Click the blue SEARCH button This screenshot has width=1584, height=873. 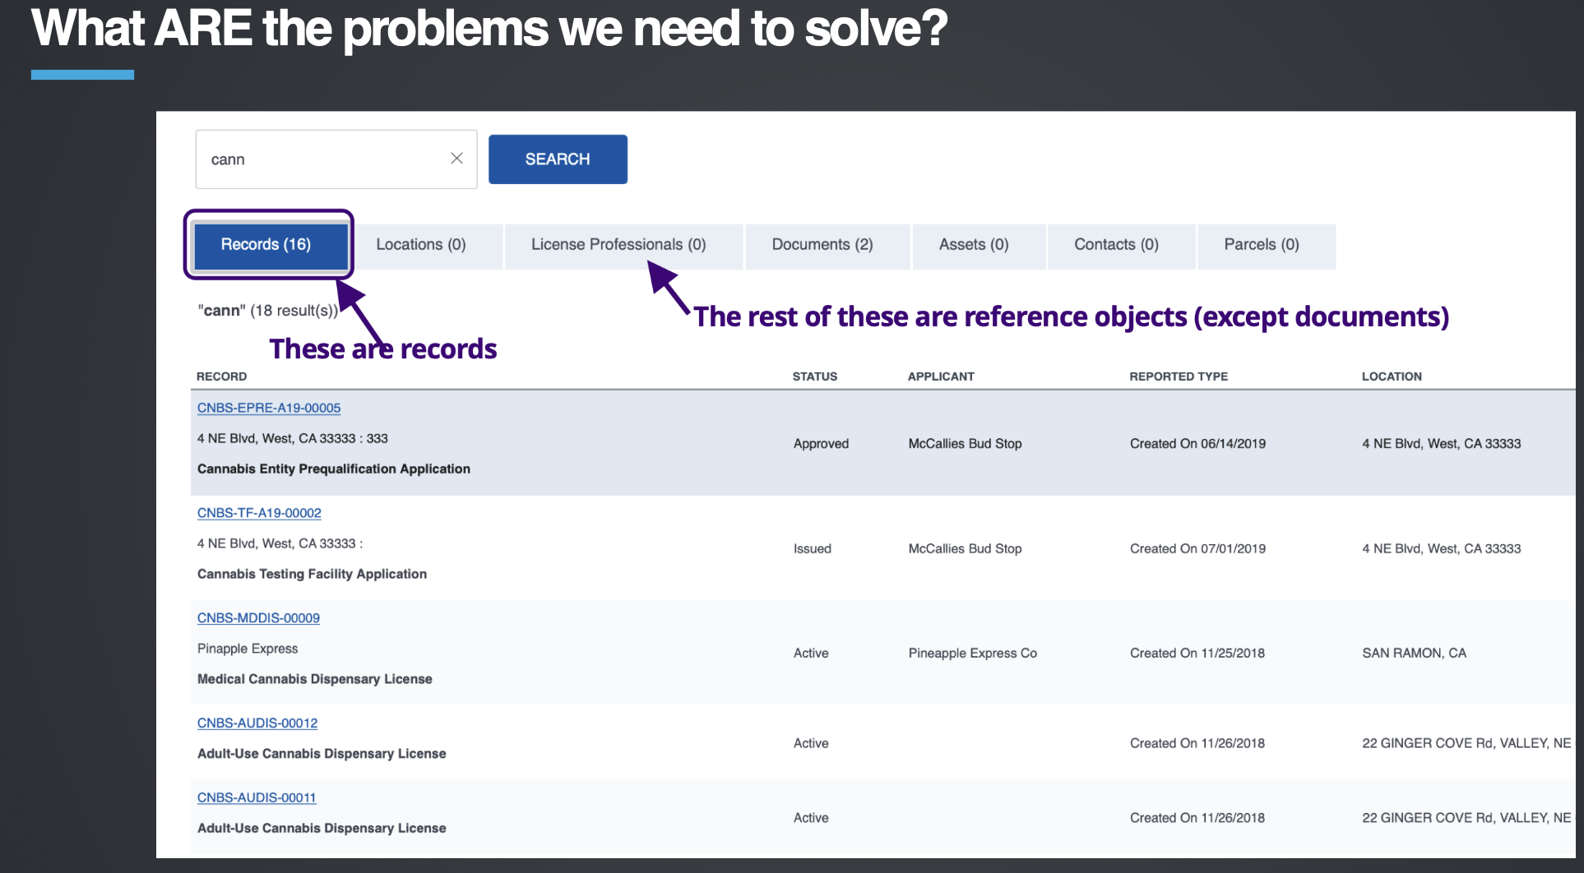[x=558, y=159]
